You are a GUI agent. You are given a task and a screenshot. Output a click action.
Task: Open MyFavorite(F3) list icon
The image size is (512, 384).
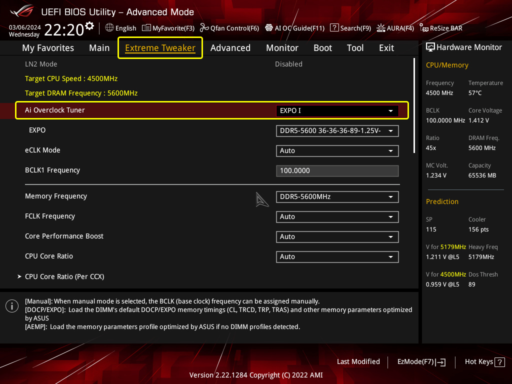pos(146,28)
